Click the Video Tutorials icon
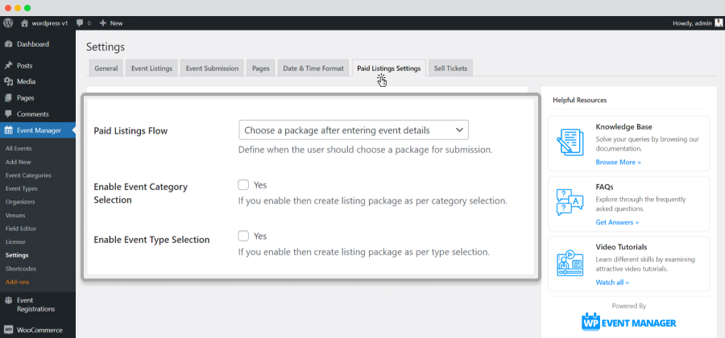Viewport: 725px width, 338px height. click(x=570, y=262)
